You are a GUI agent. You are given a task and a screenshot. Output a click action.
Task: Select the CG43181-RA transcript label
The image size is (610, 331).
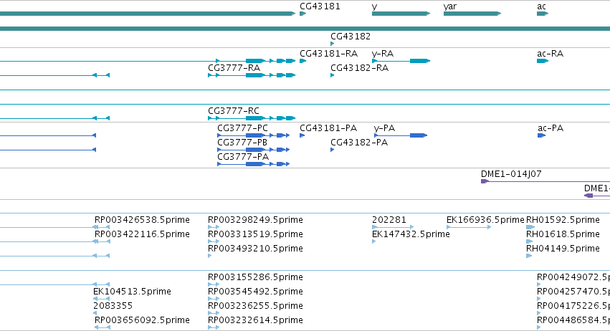328,53
